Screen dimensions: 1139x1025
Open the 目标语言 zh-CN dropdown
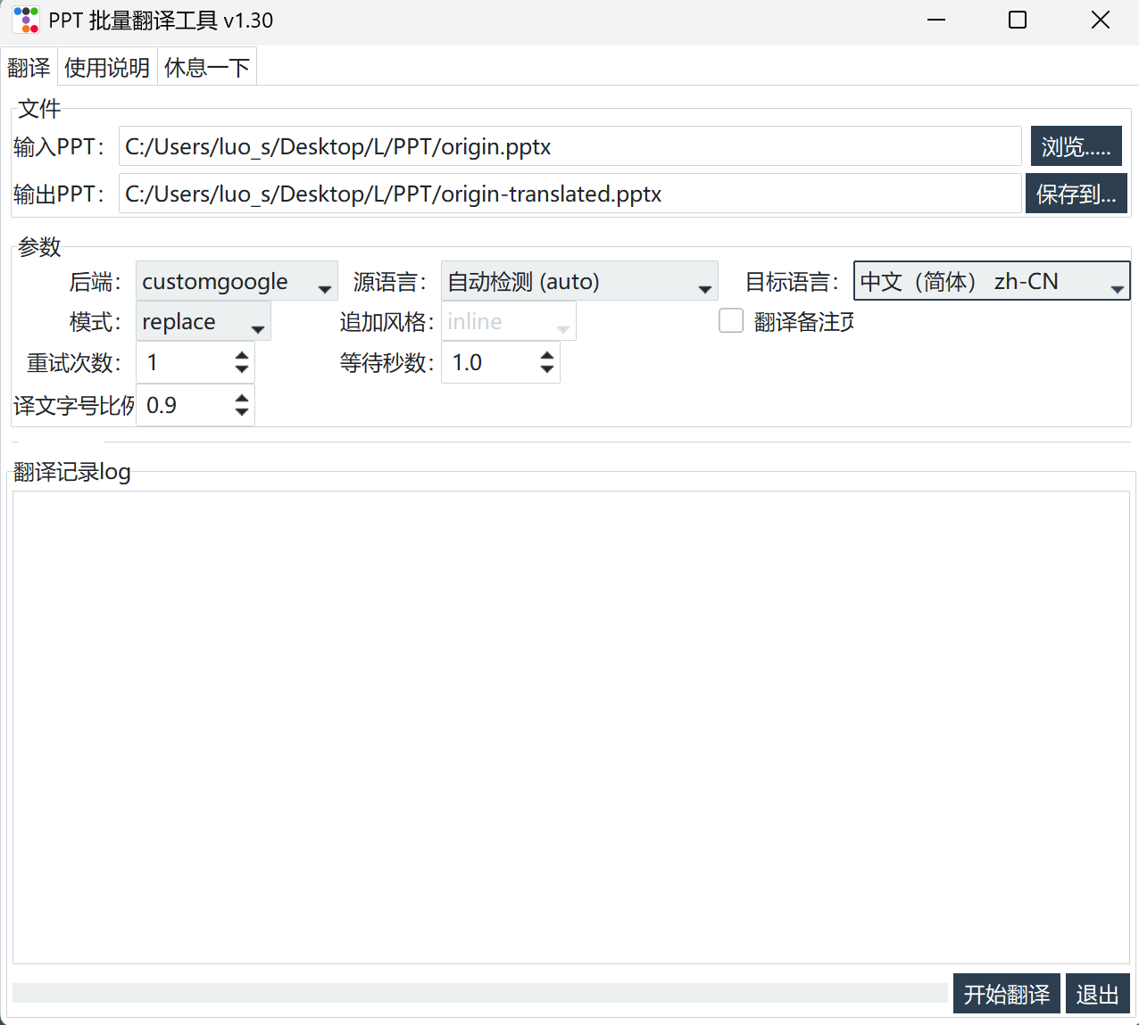click(991, 282)
